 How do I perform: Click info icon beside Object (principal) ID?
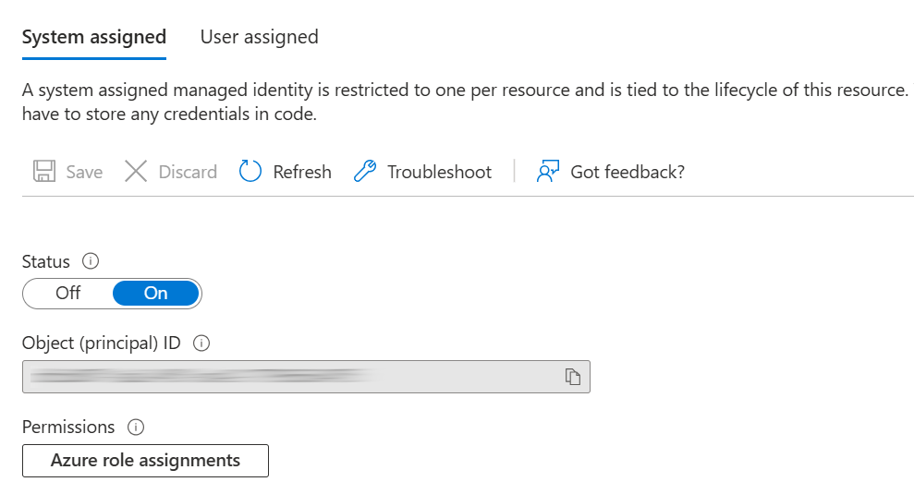click(201, 343)
